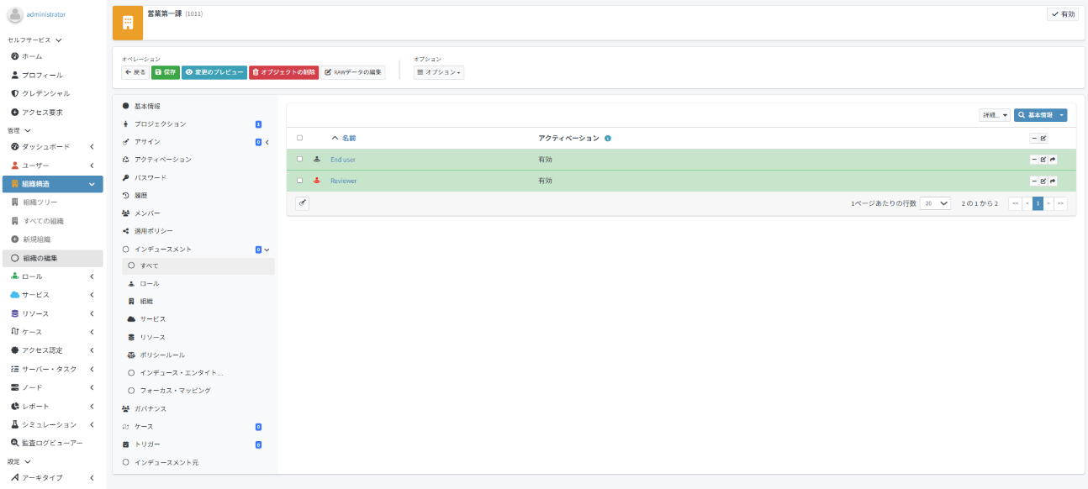1088x489 pixels.
Task: Click the header row edit icon
Action: (1043, 138)
